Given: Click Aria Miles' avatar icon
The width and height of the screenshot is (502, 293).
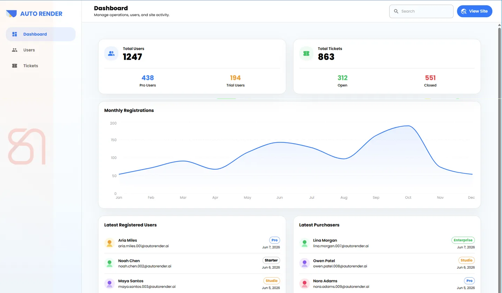Looking at the screenshot, I should click(109, 243).
